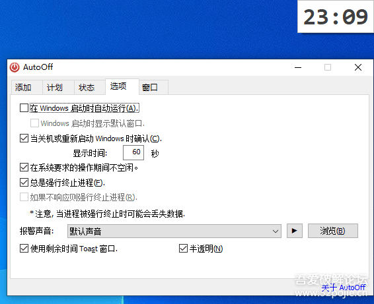Toggle 在系统要求的操作期间不空闲 checkbox
The image size is (374, 304).
point(24,167)
